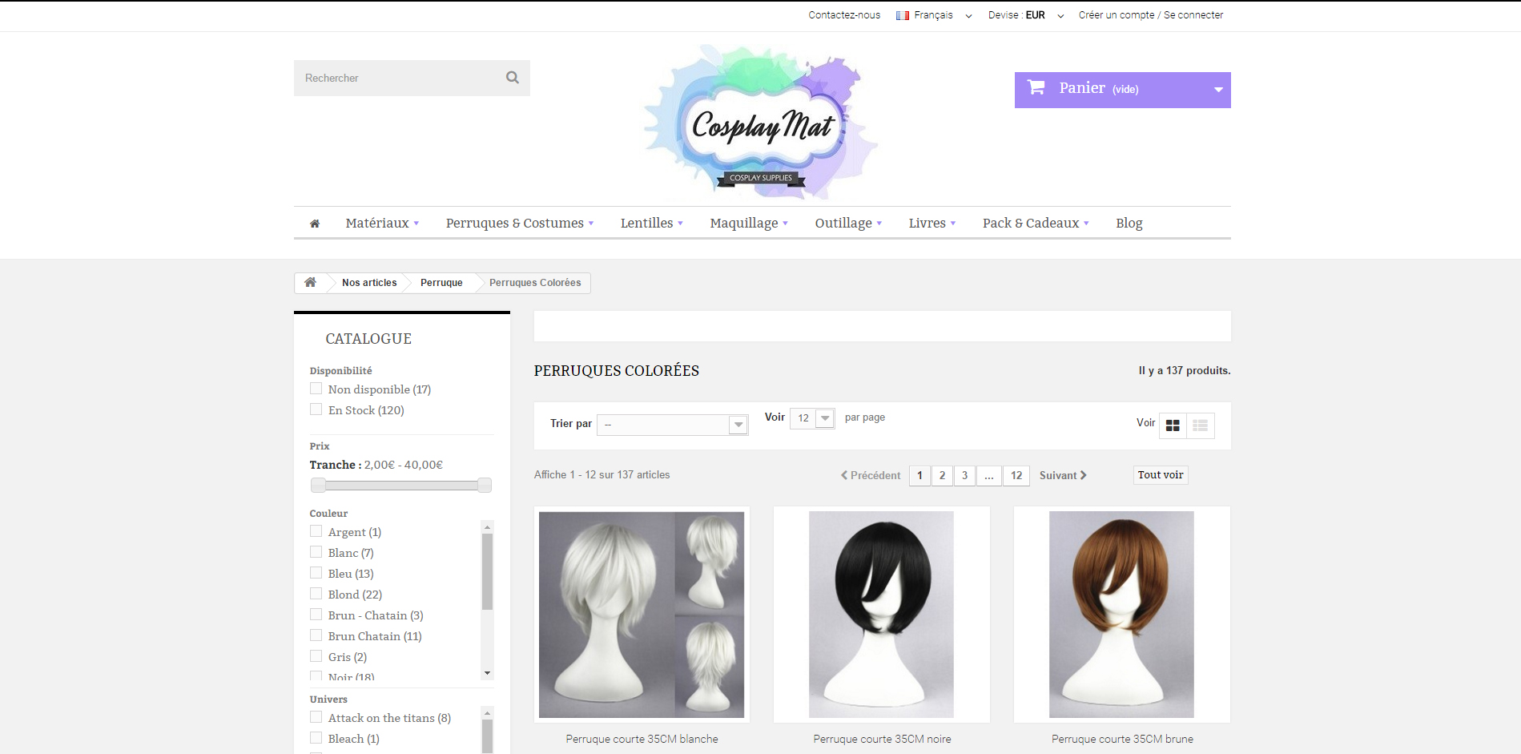
Task: Go to Nos articles breadcrumb
Action: [x=369, y=283]
